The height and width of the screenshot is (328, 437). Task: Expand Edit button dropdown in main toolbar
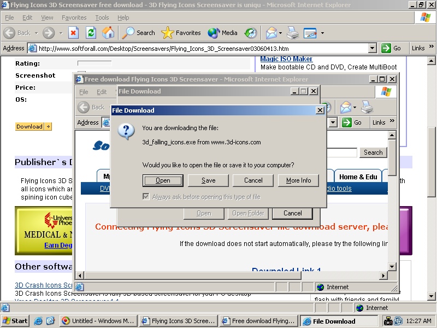point(322,33)
